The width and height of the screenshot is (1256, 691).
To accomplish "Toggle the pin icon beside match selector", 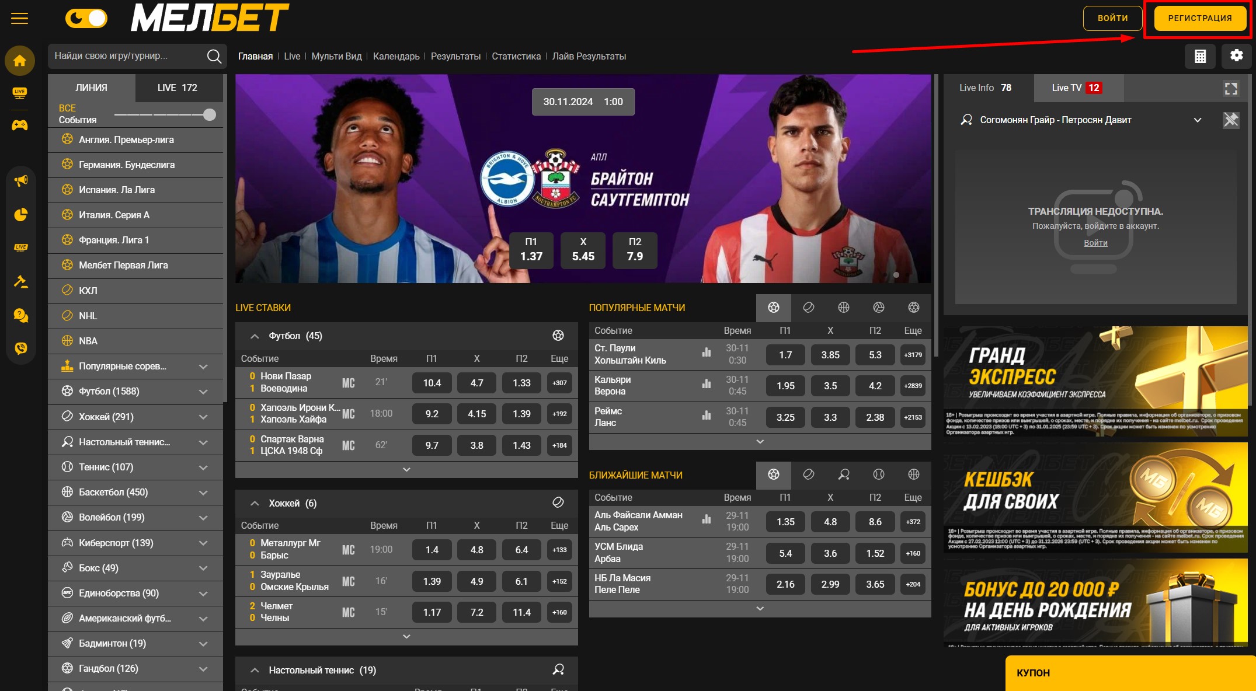I will 1230,120.
